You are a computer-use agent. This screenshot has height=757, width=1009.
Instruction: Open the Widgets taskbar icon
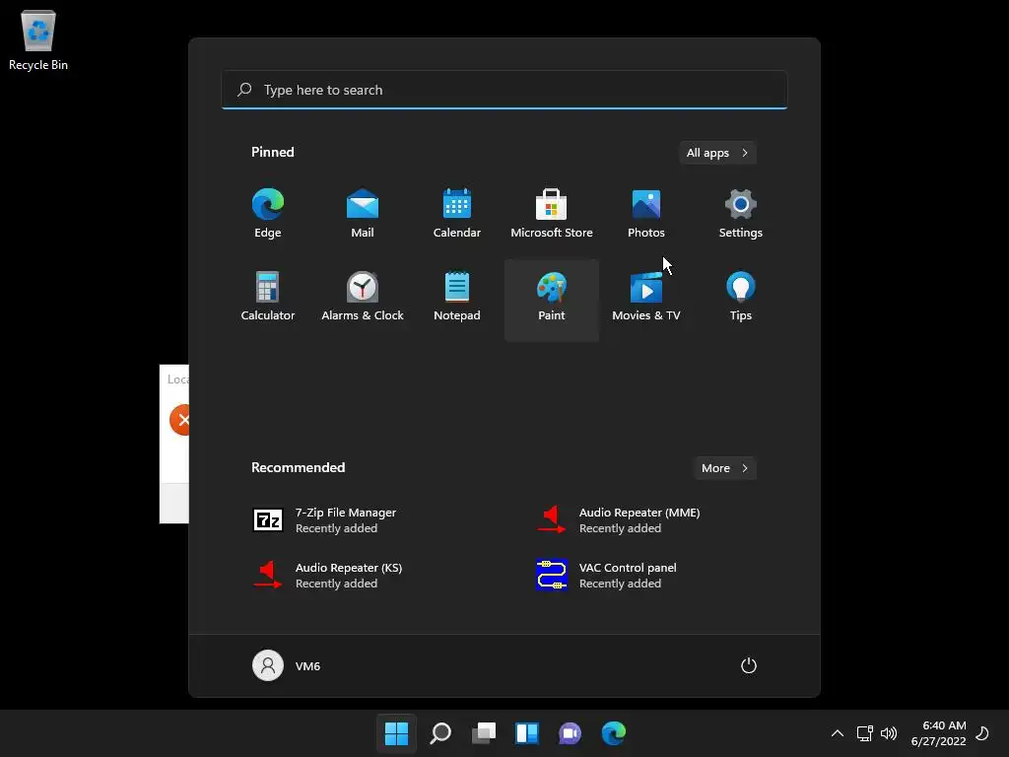[x=527, y=733]
